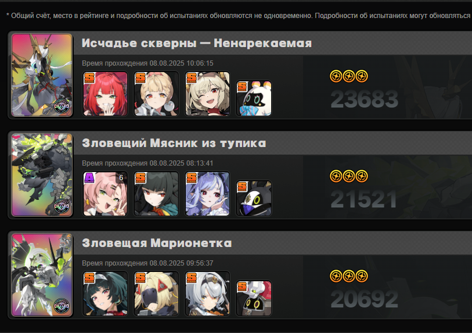Click the silver-haired agent portrait
The height and width of the screenshot is (333, 472).
(x=207, y=294)
